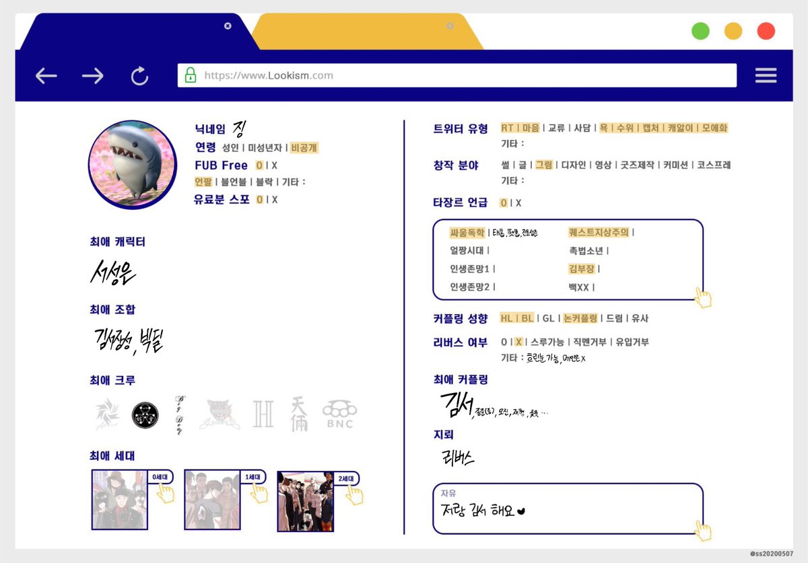Select the H-shaped crew logo
Viewport: 808px width, 563px height.
(x=263, y=414)
